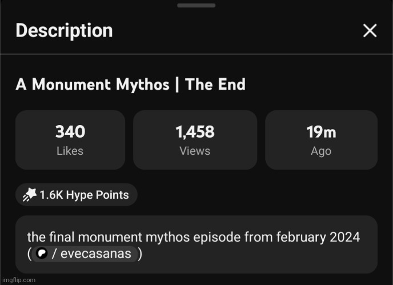Viewport: 393px width, 285px height.
Task: Click the Views stat card
Action: pos(195,140)
